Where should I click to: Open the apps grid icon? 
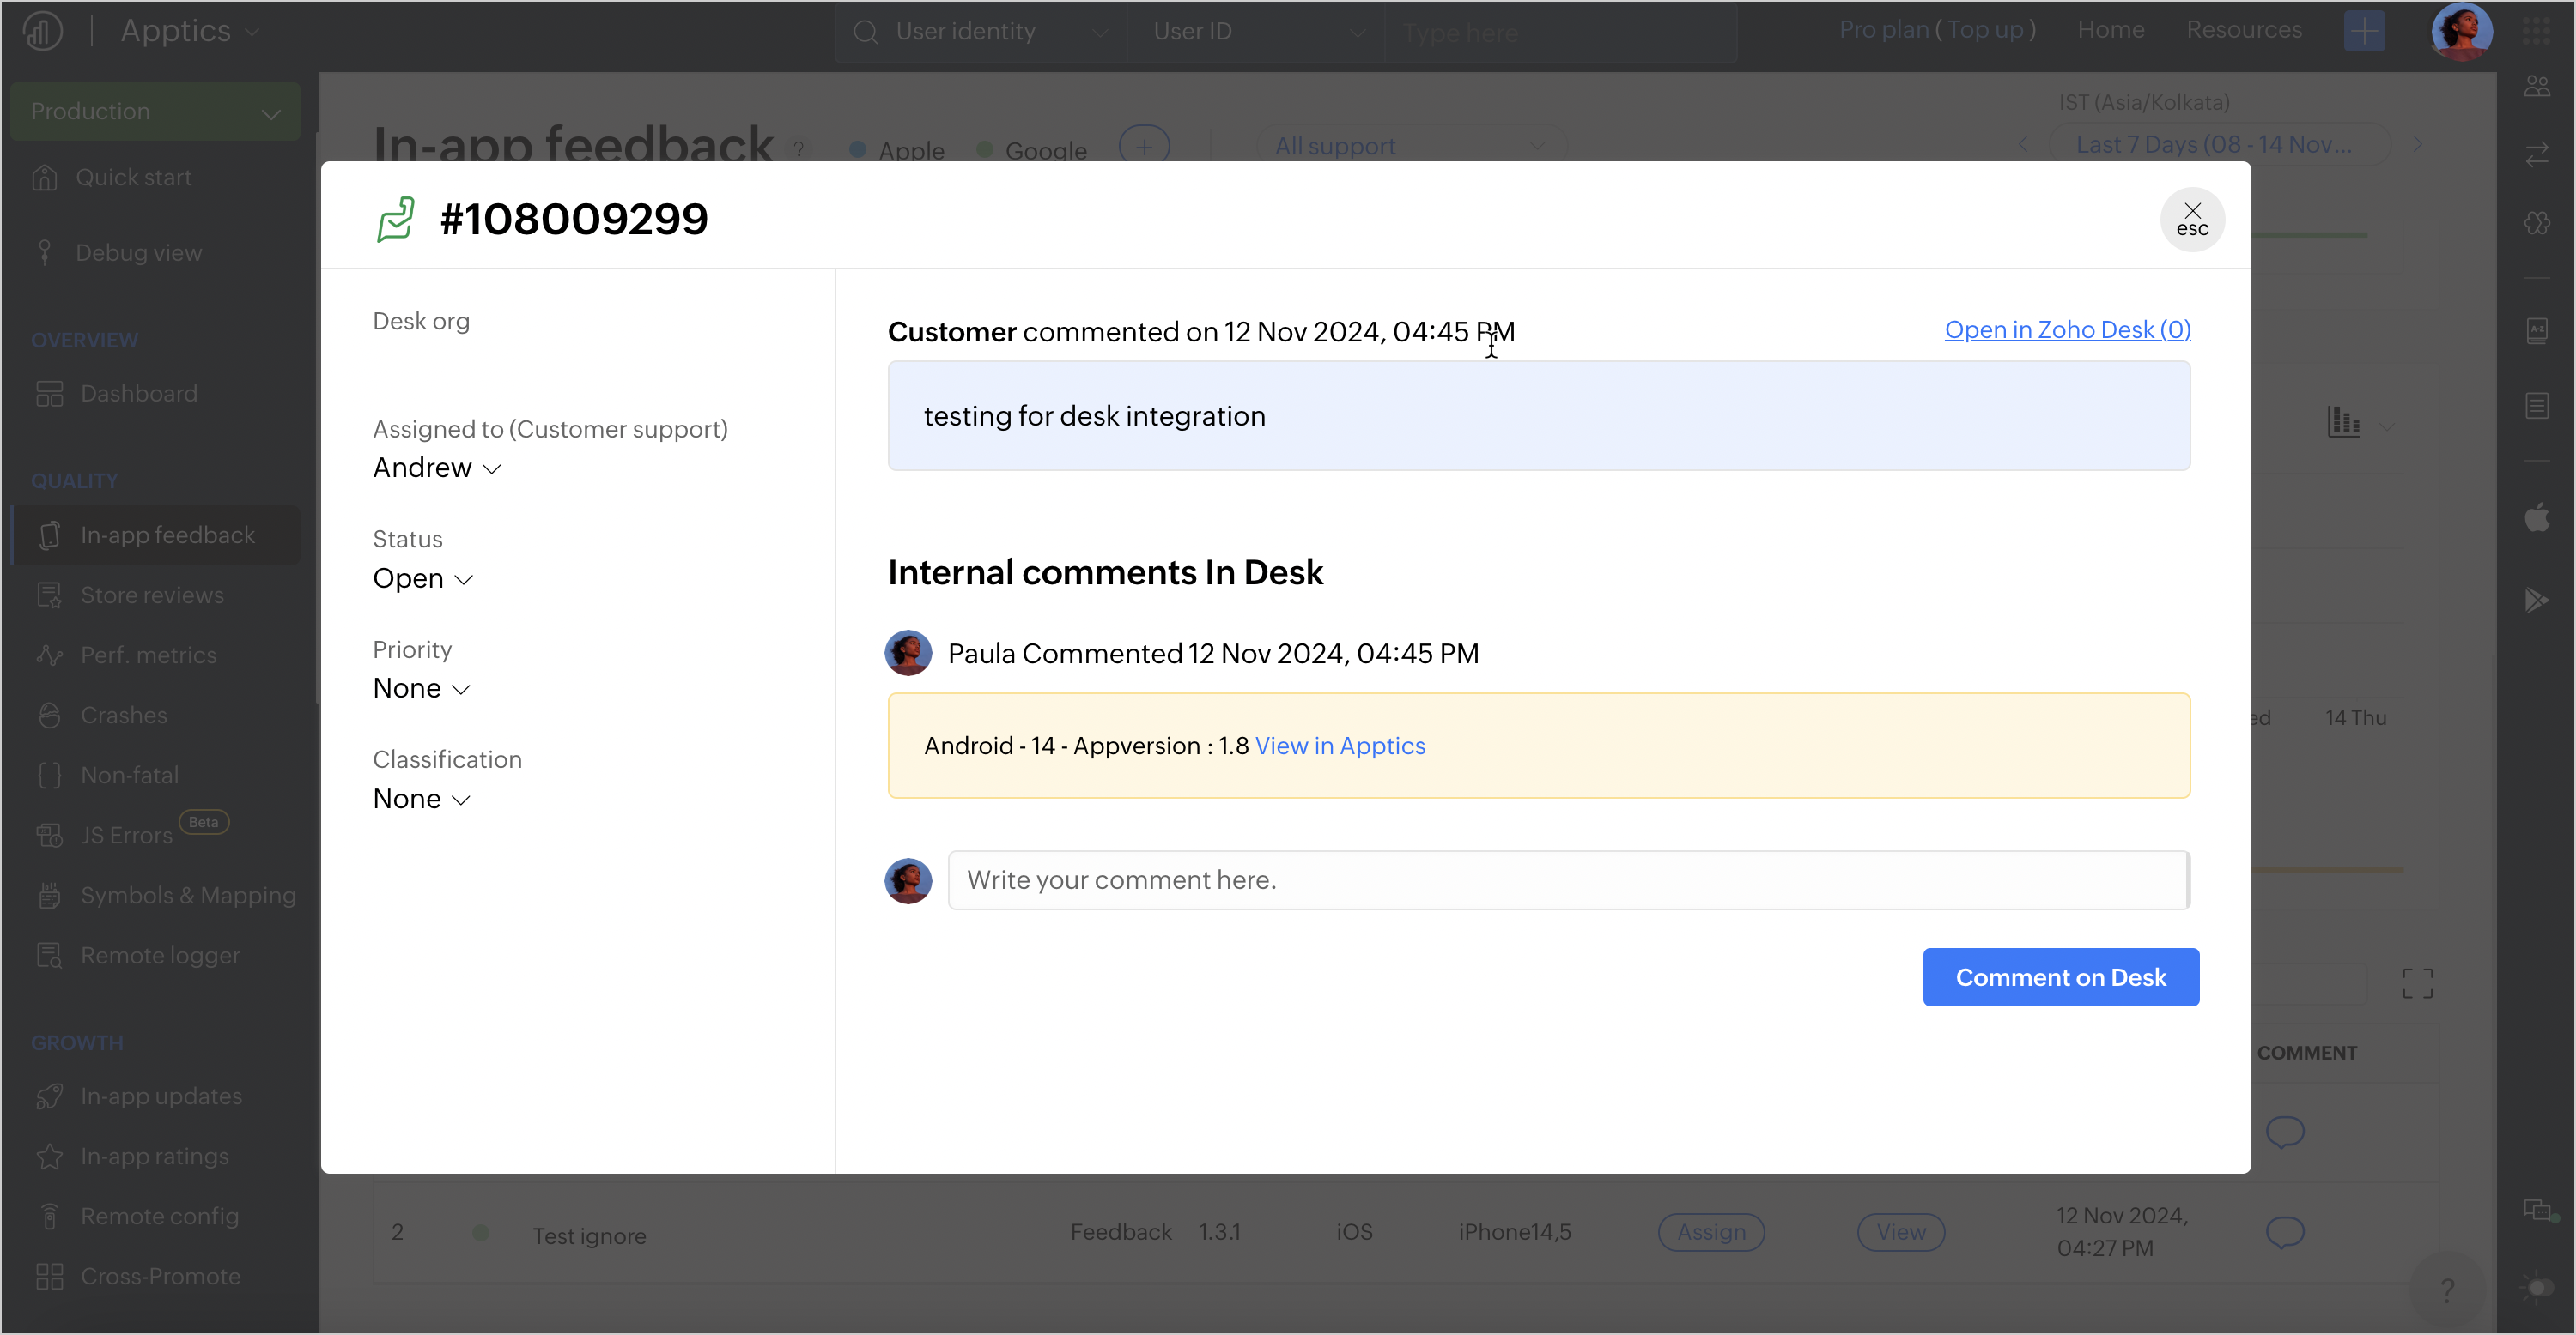click(2536, 31)
